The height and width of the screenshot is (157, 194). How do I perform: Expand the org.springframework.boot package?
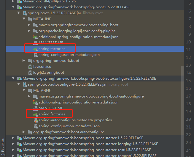pos(24,61)
